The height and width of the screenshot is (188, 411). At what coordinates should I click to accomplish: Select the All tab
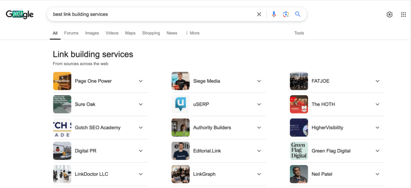[55, 33]
